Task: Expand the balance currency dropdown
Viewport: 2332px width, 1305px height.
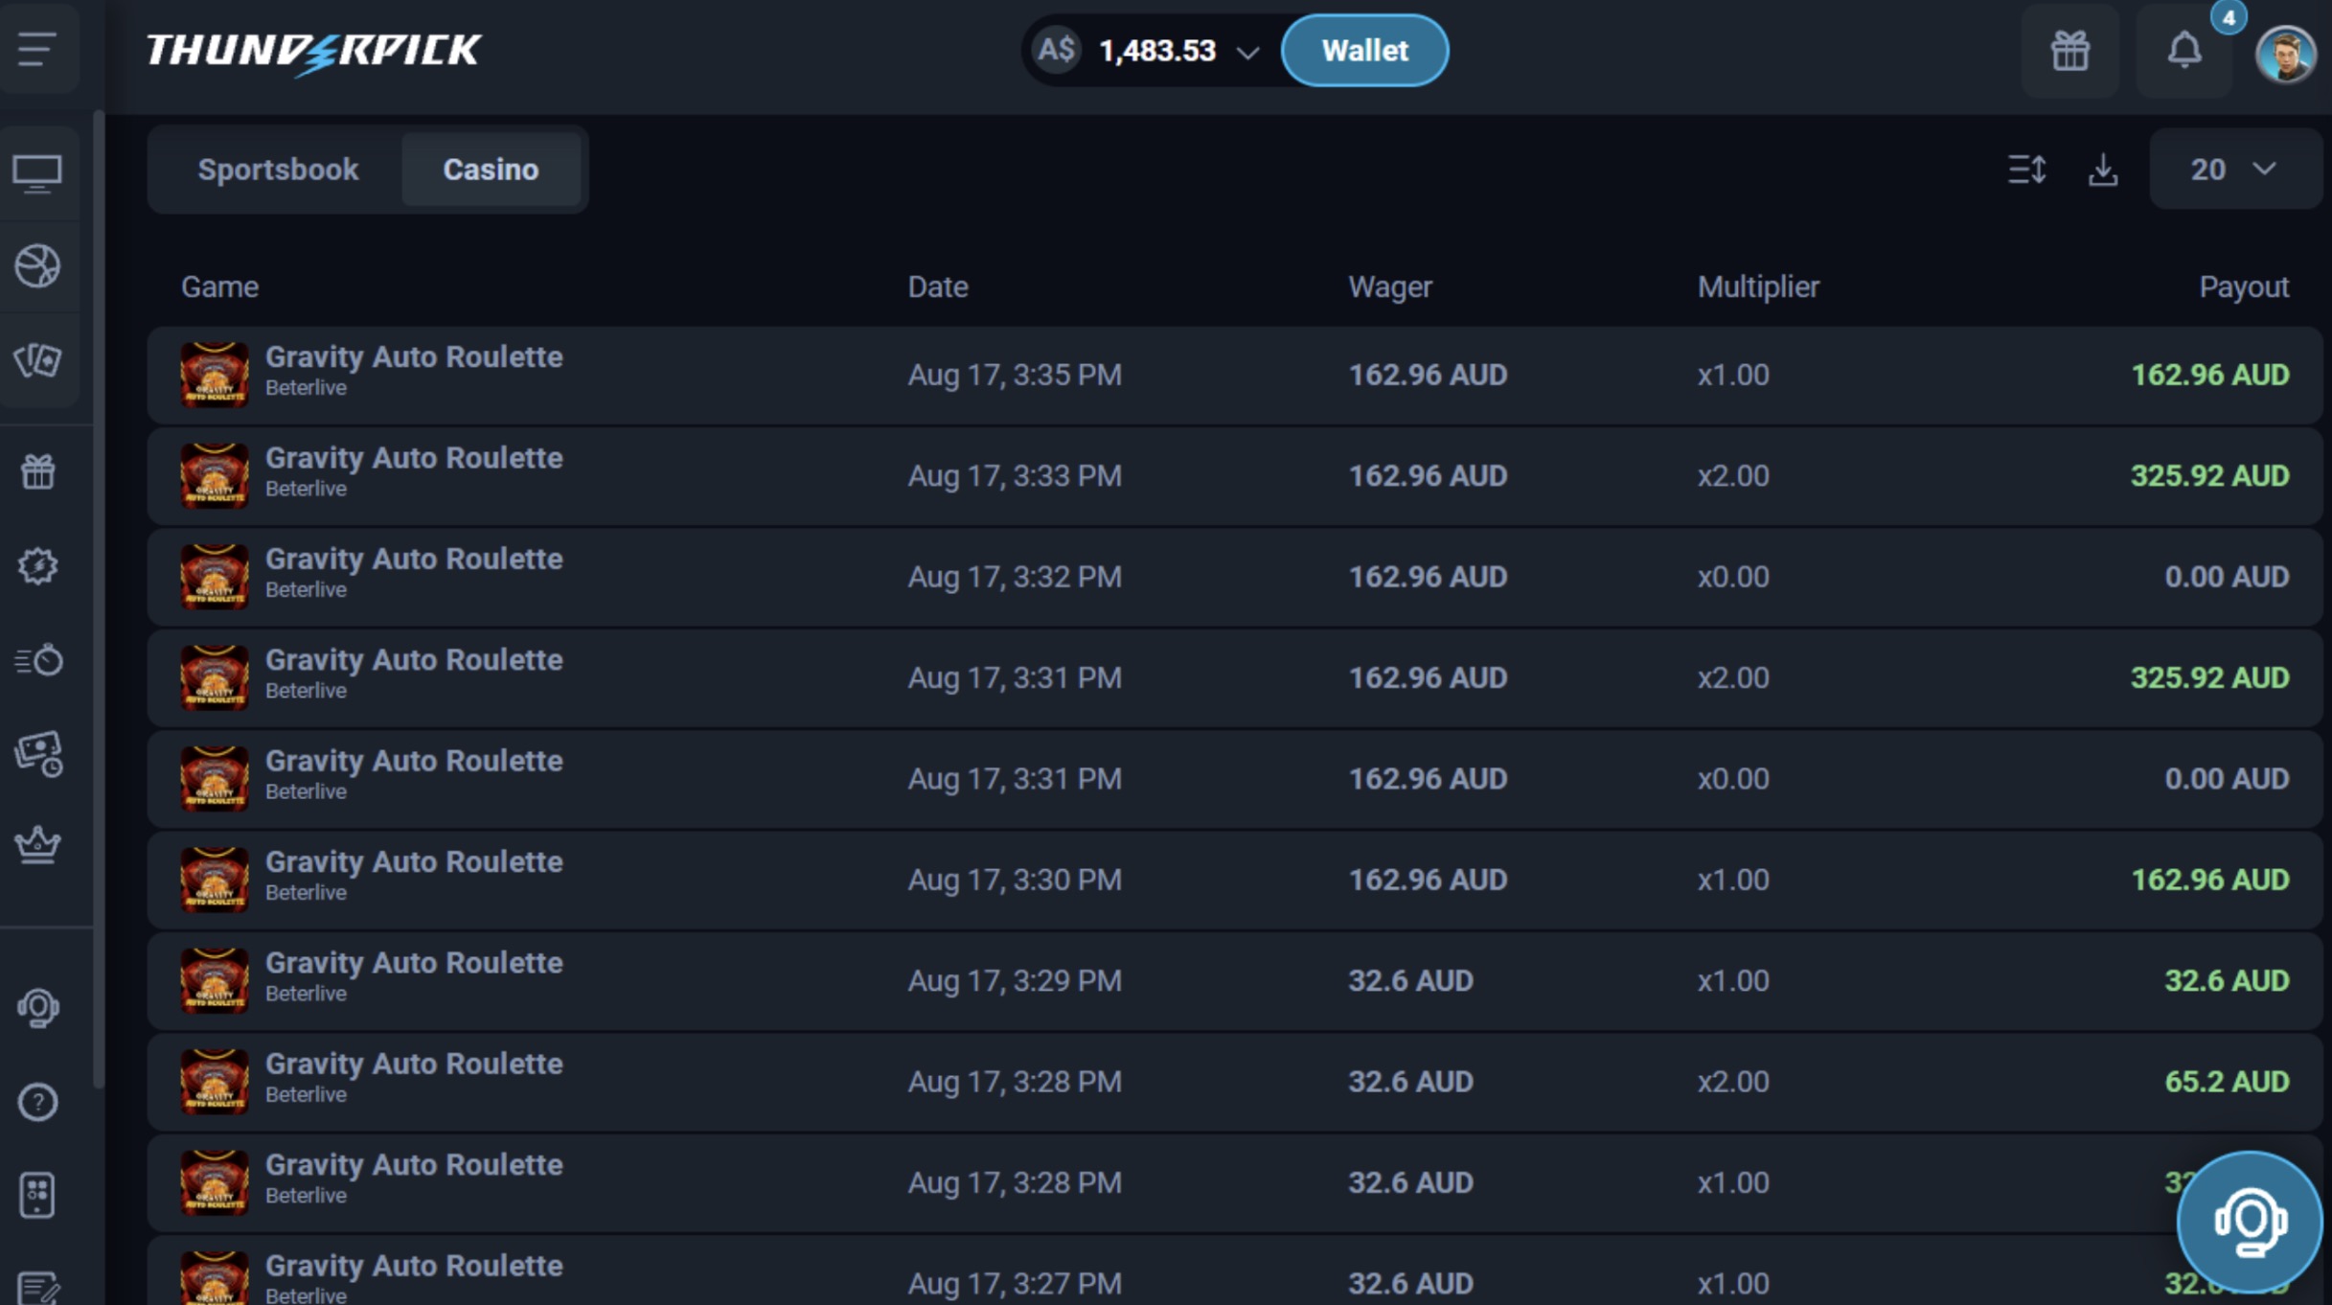Action: pyautogui.click(x=1246, y=53)
